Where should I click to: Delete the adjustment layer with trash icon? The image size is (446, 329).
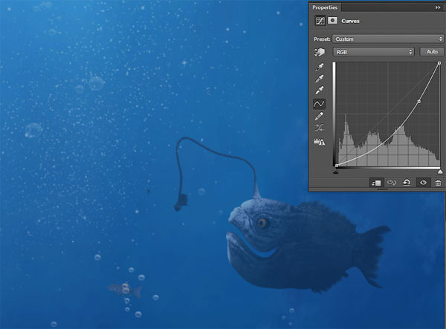(x=438, y=183)
